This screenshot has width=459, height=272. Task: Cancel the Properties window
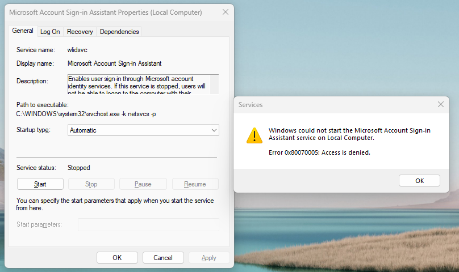(163, 258)
